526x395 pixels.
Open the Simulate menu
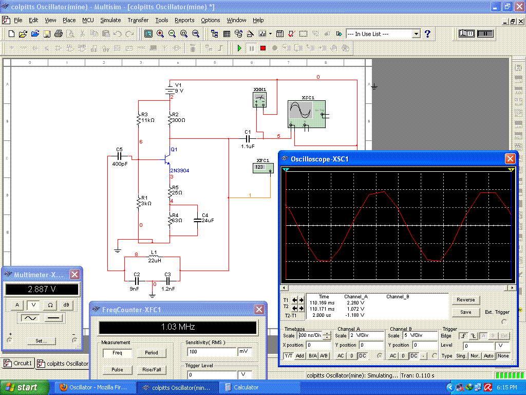point(110,20)
